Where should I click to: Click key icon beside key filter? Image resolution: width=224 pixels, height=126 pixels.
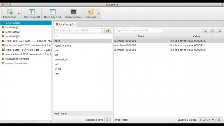(x=107, y=30)
